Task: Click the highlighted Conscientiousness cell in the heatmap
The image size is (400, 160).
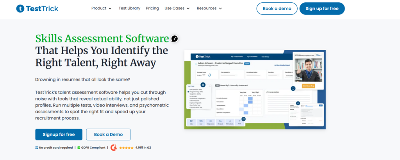Action: pyautogui.click(x=250, y=98)
